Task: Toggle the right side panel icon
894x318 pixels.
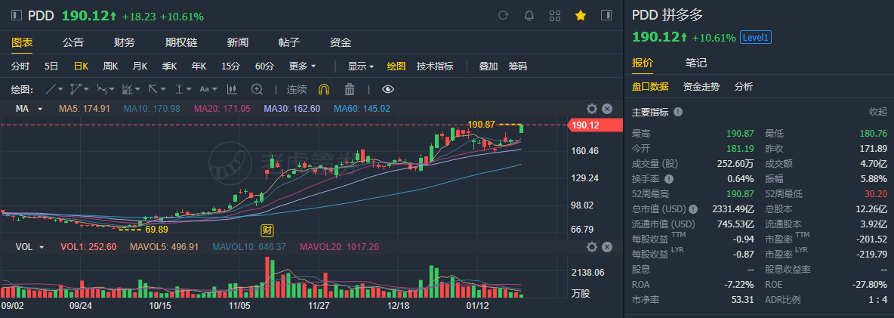Action: (606, 15)
